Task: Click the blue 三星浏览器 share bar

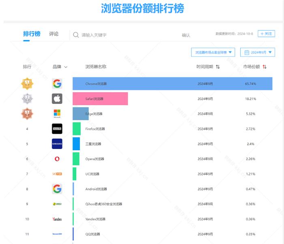Action: tap(76, 144)
